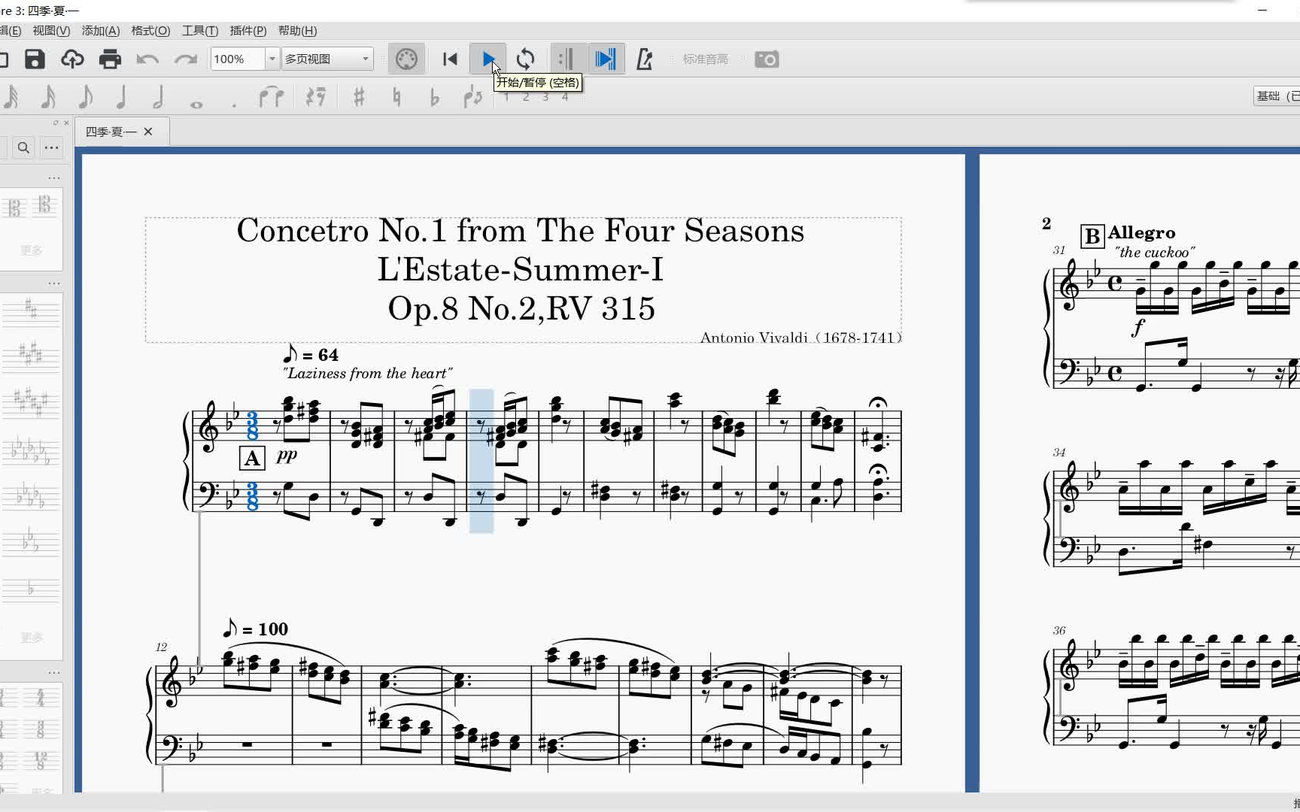The image size is (1300, 812).
Task: Select 32nd note duration
Action: [x=11, y=97]
